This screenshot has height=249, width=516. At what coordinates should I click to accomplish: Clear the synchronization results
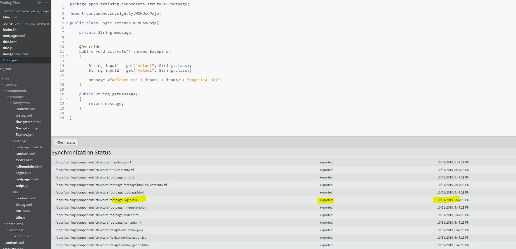coord(66,142)
